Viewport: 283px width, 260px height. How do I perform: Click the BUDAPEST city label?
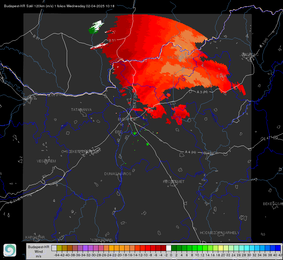click(x=127, y=119)
